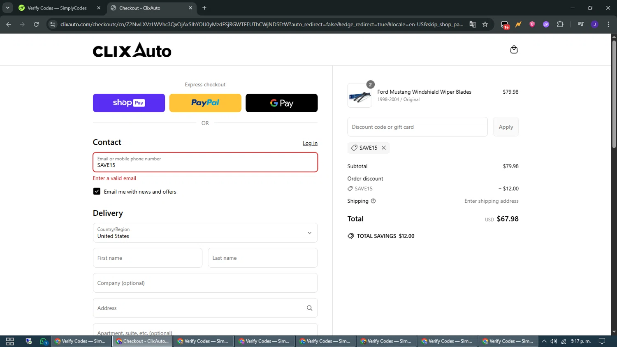Pay with Google Pay button
Viewport: 617px width, 347px height.
click(x=281, y=103)
